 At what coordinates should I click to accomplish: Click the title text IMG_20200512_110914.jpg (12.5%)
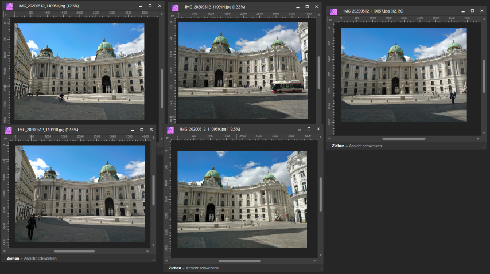click(x=215, y=7)
